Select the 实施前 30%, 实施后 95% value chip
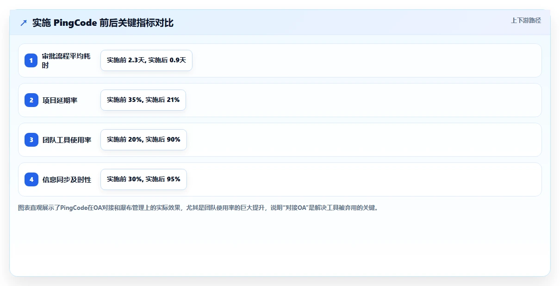This screenshot has height=286, width=560. [x=143, y=179]
